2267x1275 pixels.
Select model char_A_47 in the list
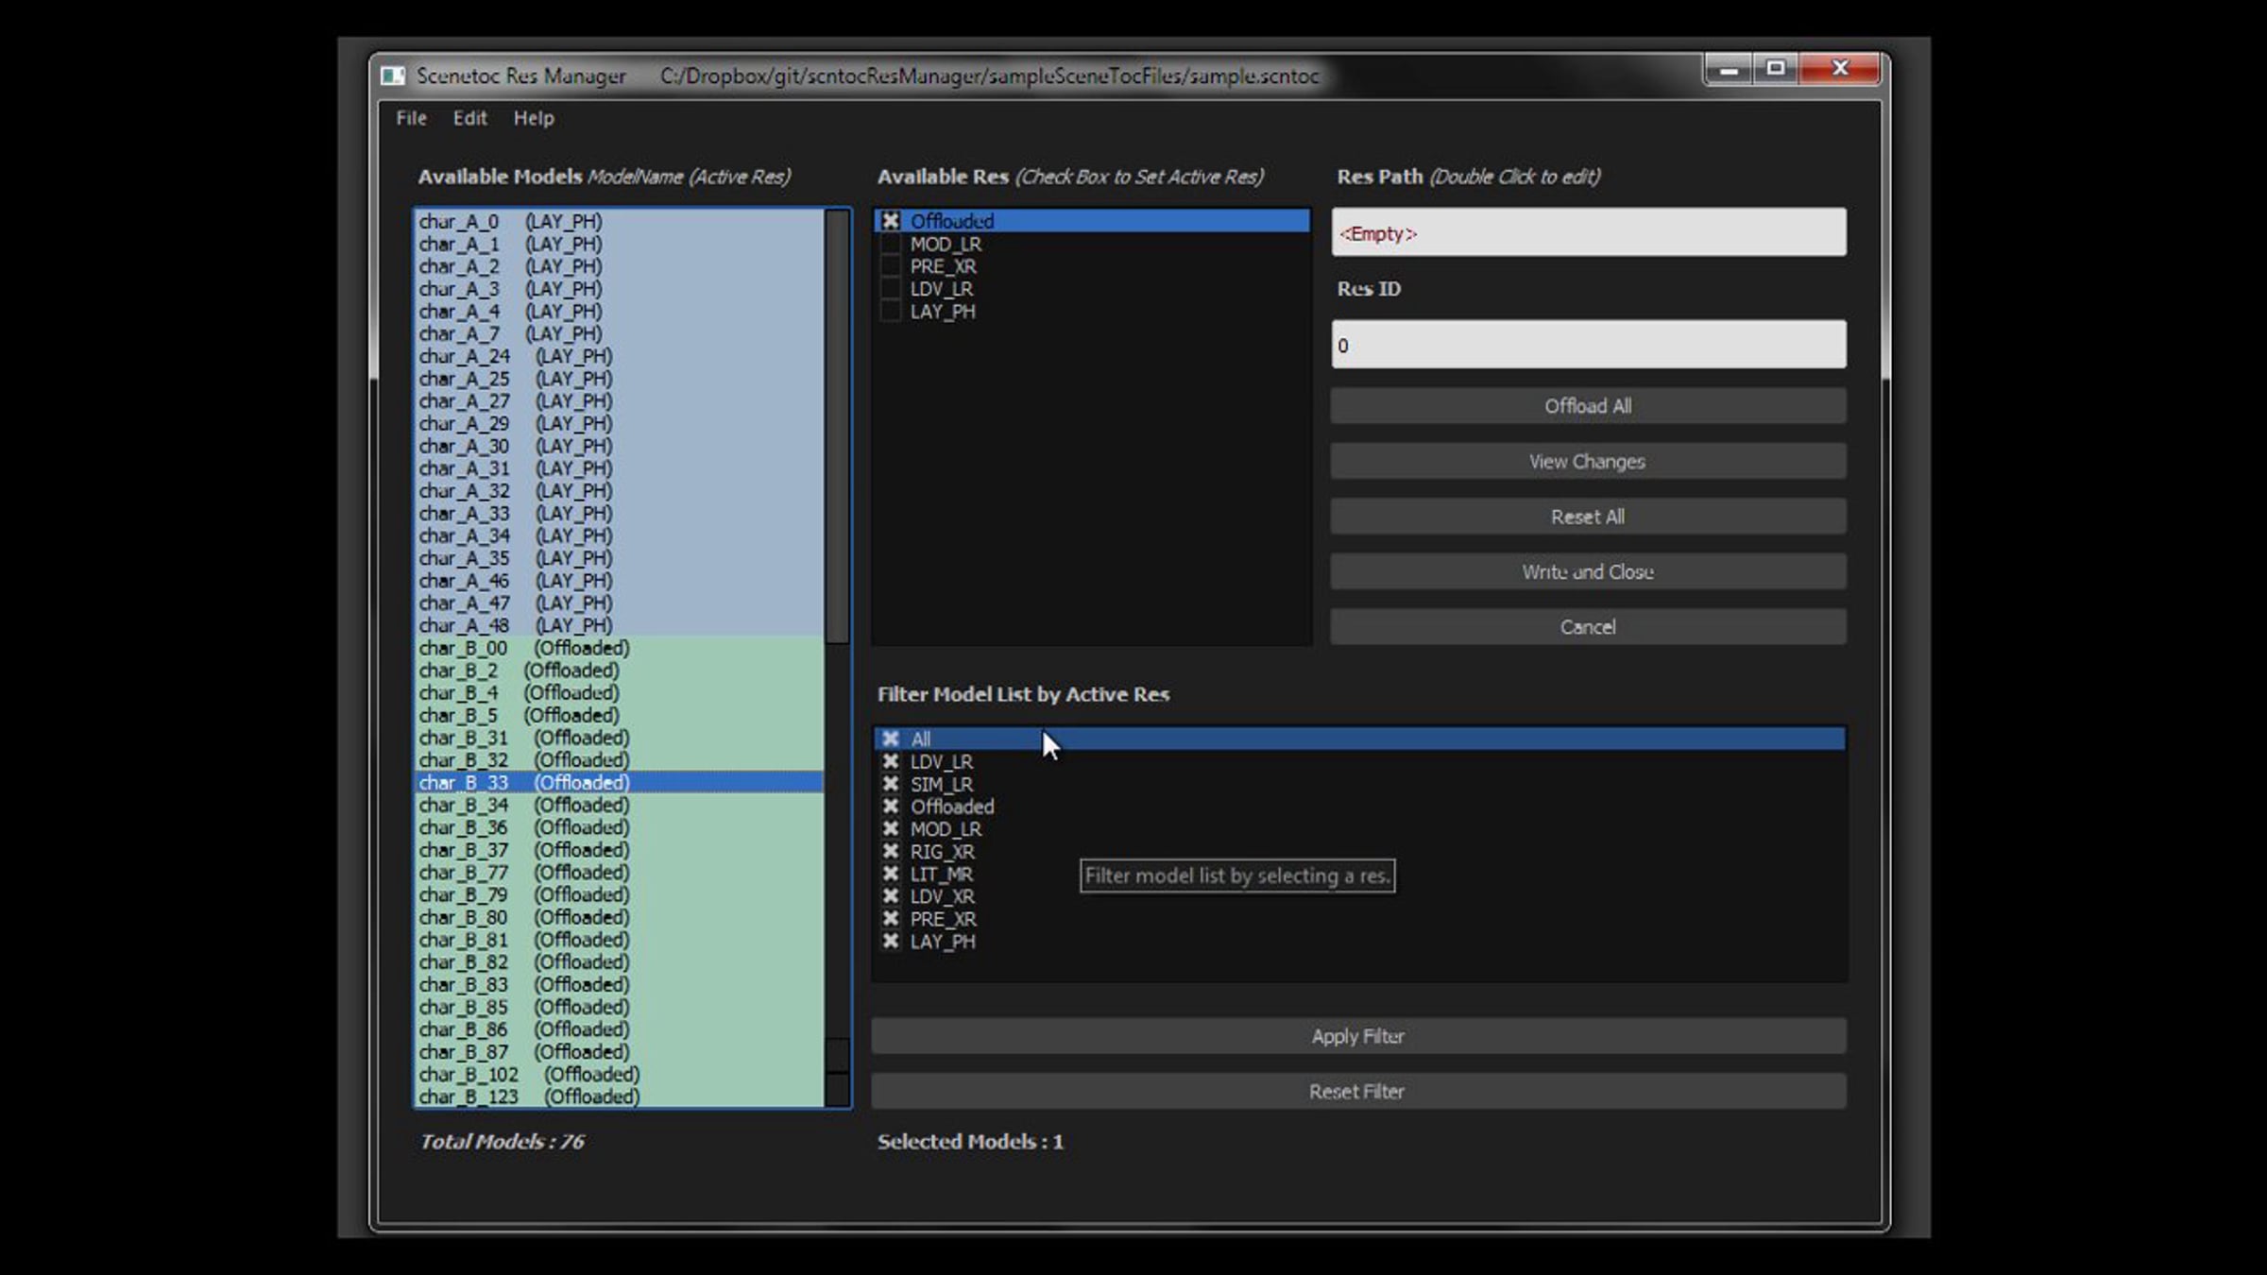click(619, 603)
